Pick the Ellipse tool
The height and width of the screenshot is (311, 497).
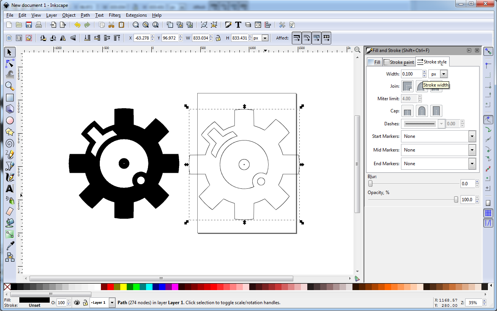(9, 120)
